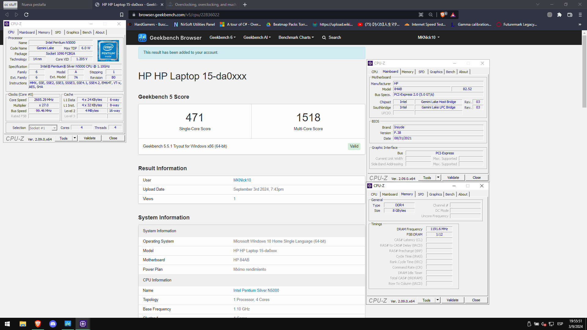This screenshot has height=330, width=587.
Task: Open the Gamma calibration bookmark
Action: 471,24
